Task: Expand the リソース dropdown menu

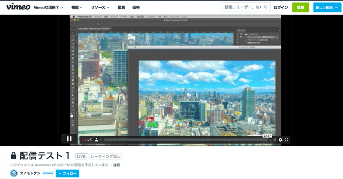Action: pyautogui.click(x=100, y=7)
